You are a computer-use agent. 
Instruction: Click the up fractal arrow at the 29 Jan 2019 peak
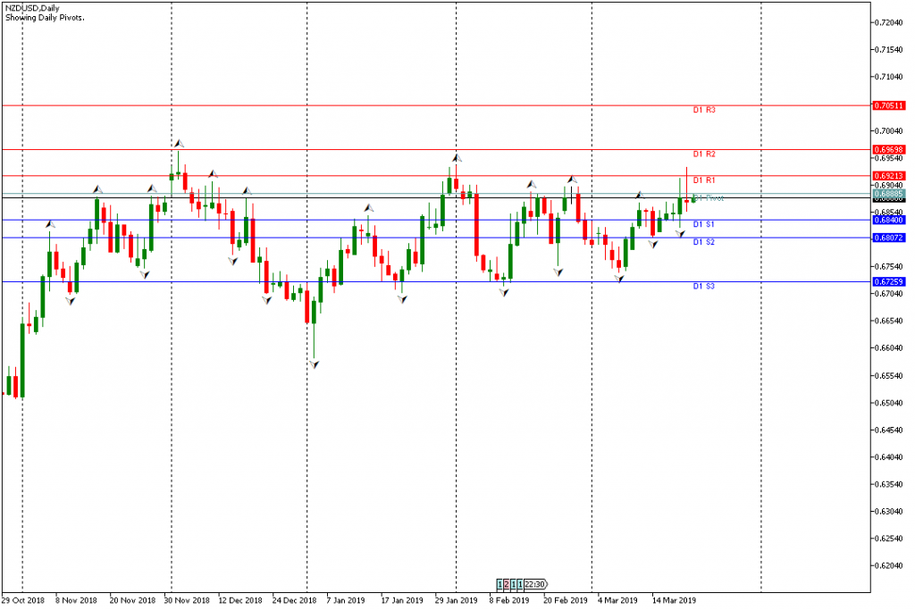tap(455, 157)
